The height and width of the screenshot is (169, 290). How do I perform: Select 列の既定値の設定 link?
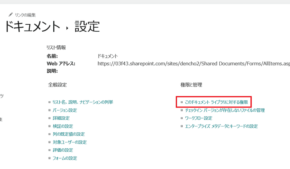tap(69, 134)
